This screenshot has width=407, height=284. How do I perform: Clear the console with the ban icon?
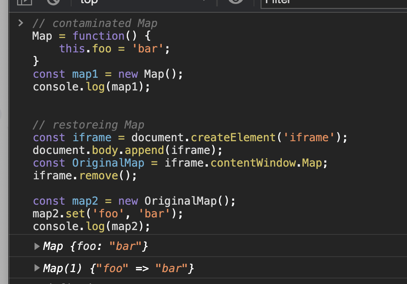coord(53,2)
